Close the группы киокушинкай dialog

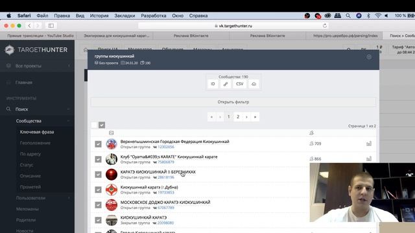(x=369, y=57)
